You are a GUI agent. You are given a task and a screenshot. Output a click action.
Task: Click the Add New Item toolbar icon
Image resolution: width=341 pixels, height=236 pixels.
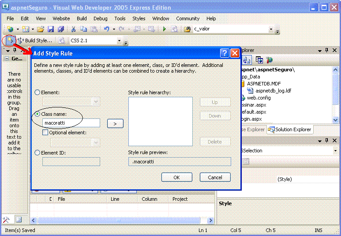(x=26, y=29)
